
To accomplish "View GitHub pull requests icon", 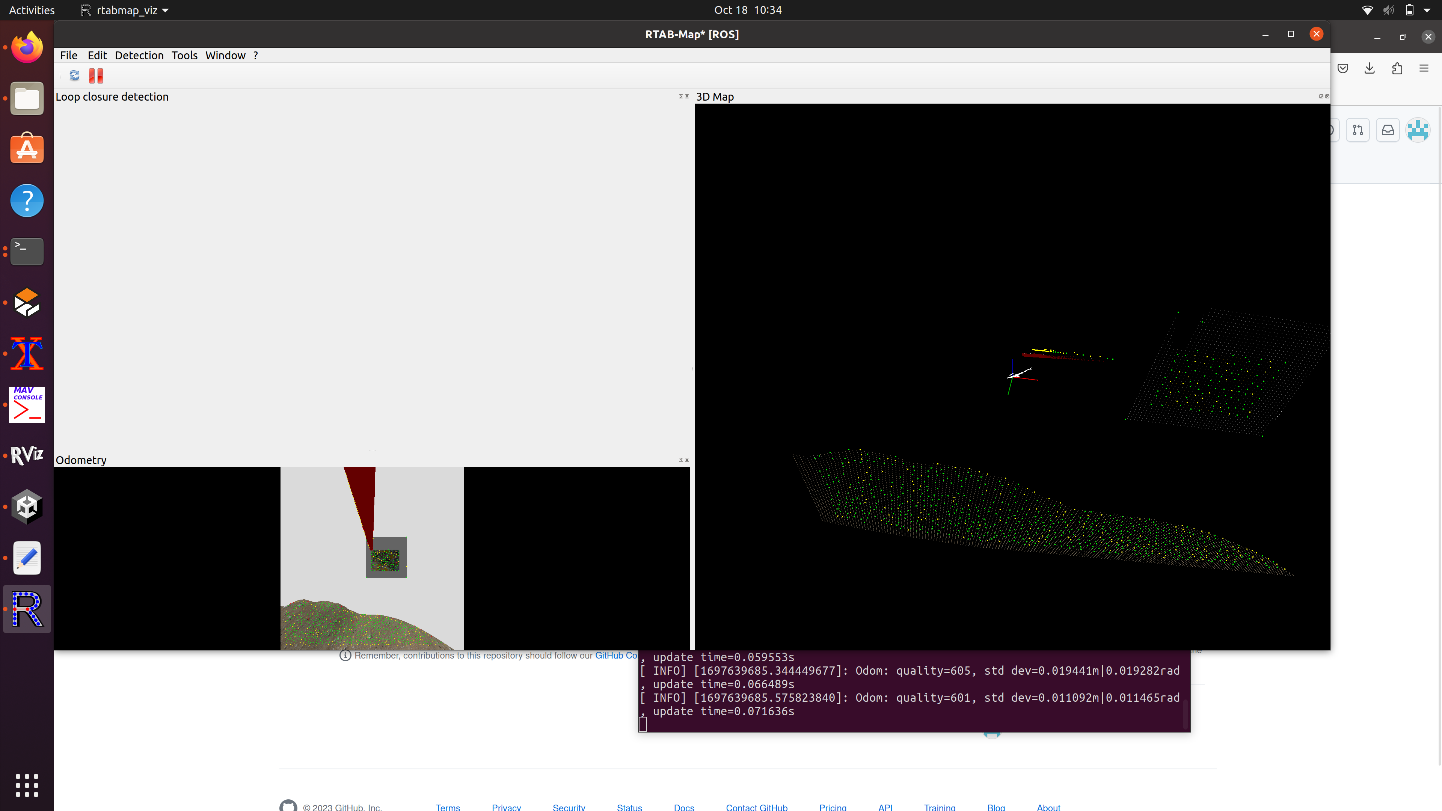I will [1358, 130].
